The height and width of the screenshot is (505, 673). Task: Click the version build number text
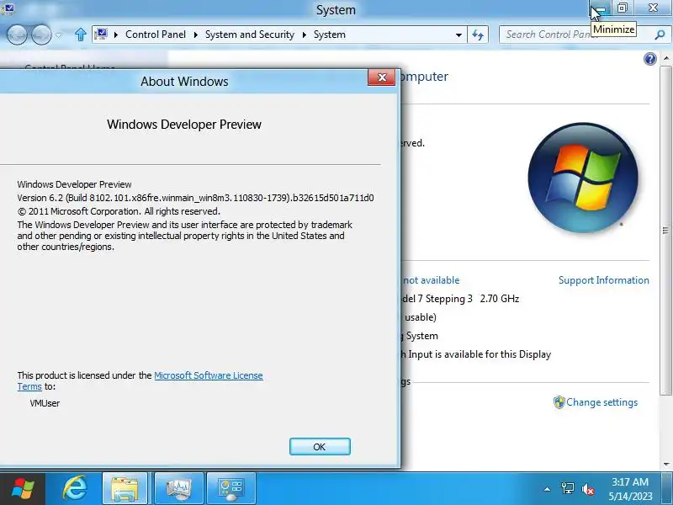point(195,198)
